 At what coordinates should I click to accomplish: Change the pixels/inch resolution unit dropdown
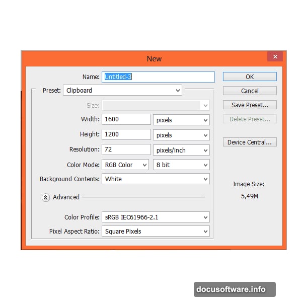[x=181, y=150]
